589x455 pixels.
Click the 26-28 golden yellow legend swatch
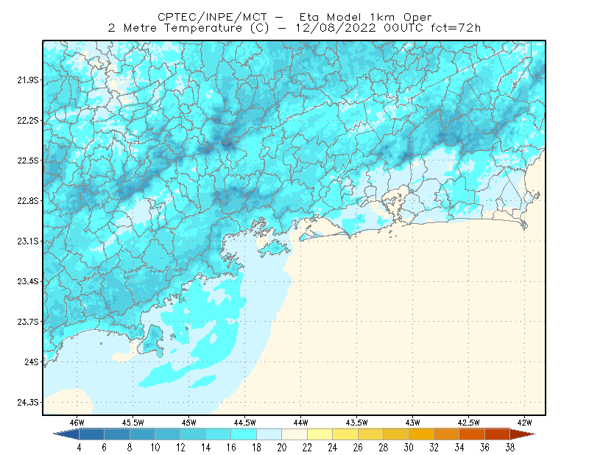point(370,434)
